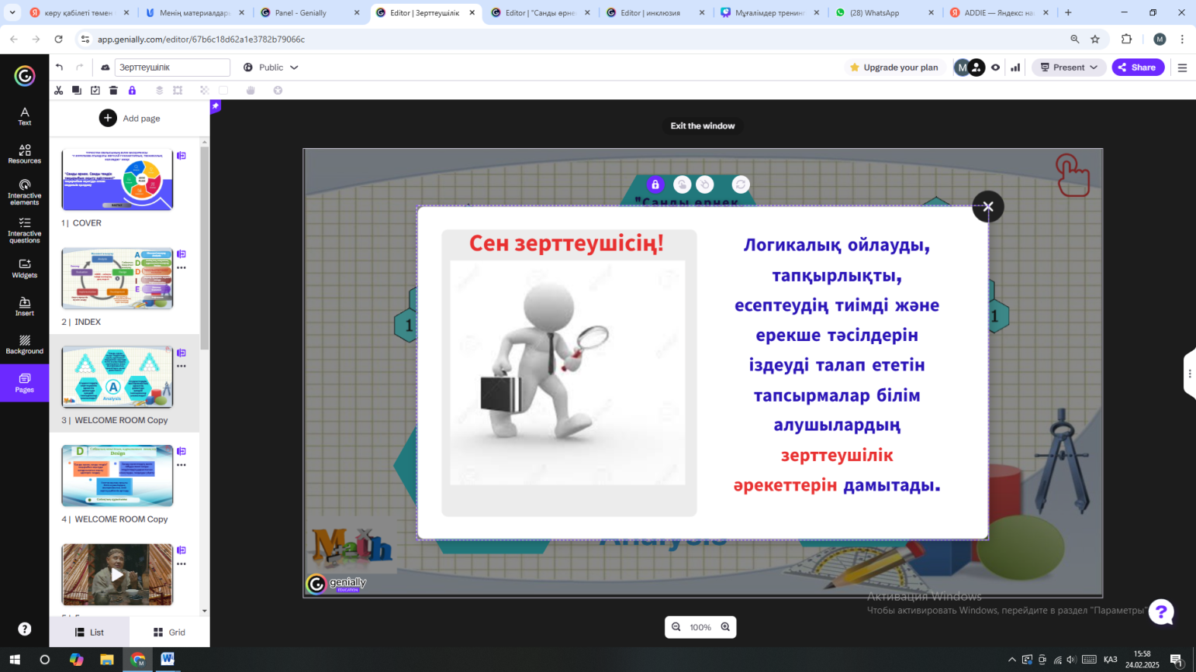Duplicate the selected element

coord(77,91)
